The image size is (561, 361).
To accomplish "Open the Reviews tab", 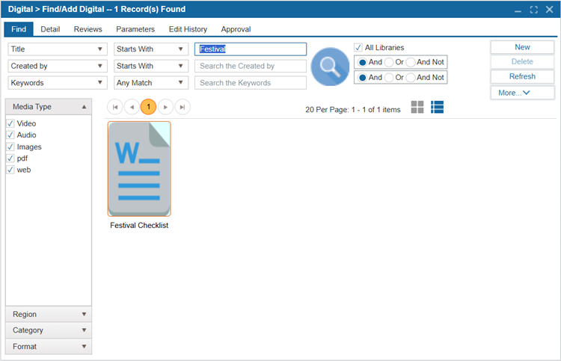I will tap(88, 29).
